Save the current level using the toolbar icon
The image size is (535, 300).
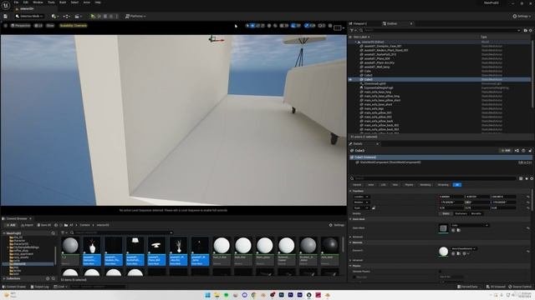(x=6, y=16)
